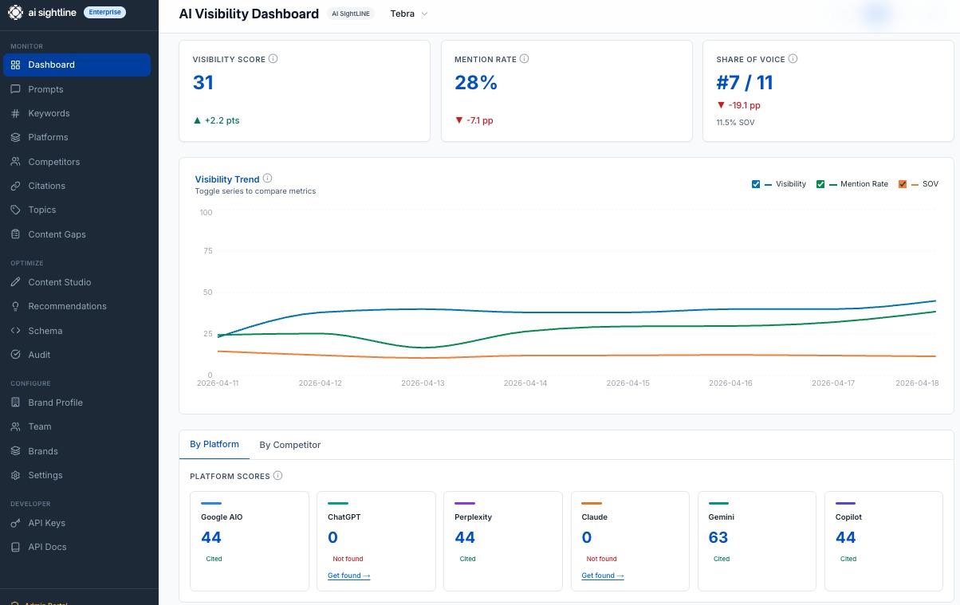Open the Schema code icon
Screen dimensions: 960x605
click(x=15, y=331)
